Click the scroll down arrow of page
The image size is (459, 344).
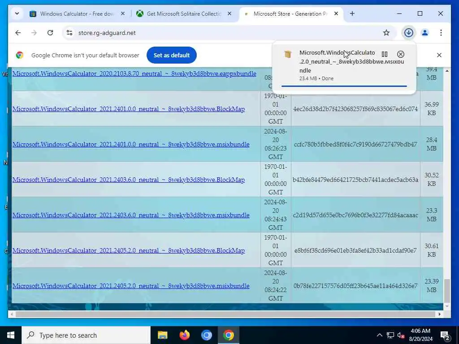[x=447, y=306]
